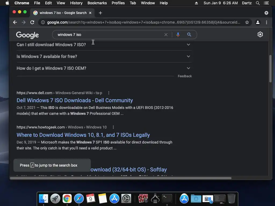Open options dots next to dell.com result
This screenshot has width=275, height=206.
(109, 93)
